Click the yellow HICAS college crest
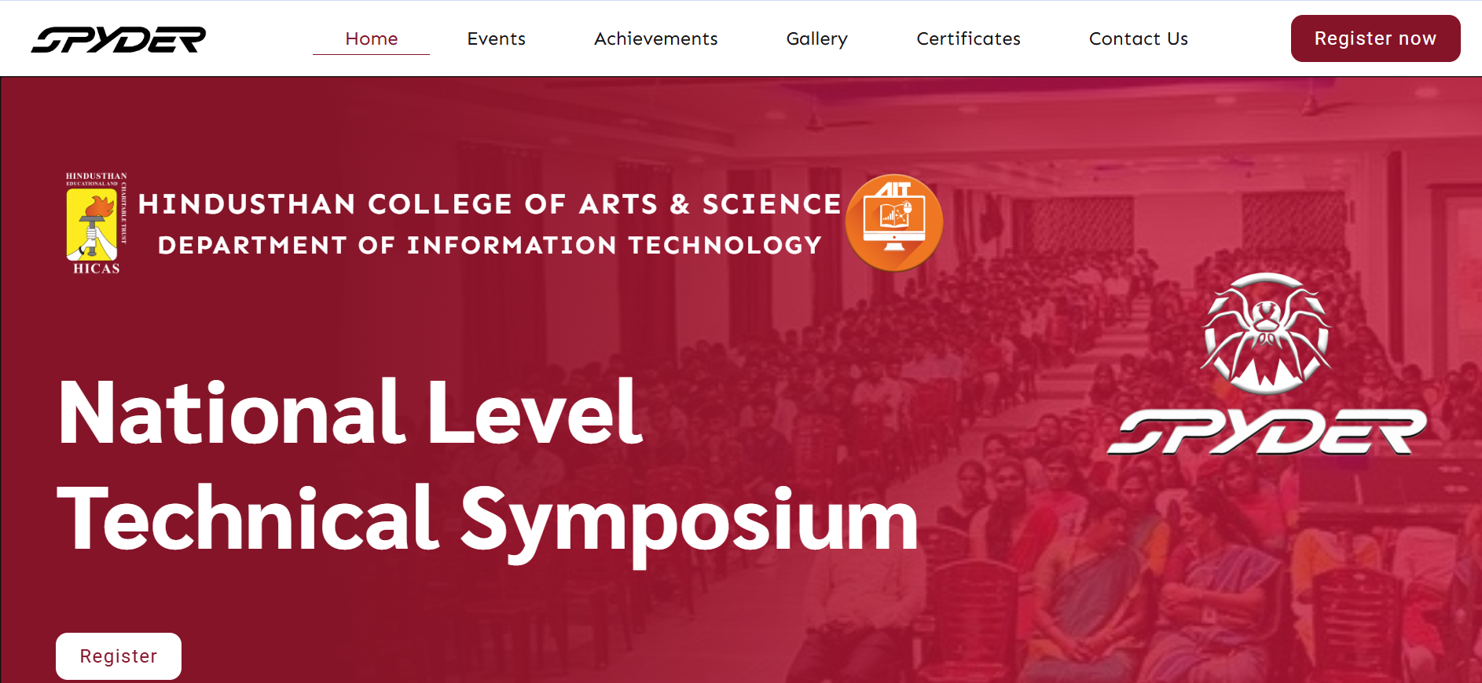Screen dimensions: 1482x683 click(x=92, y=225)
